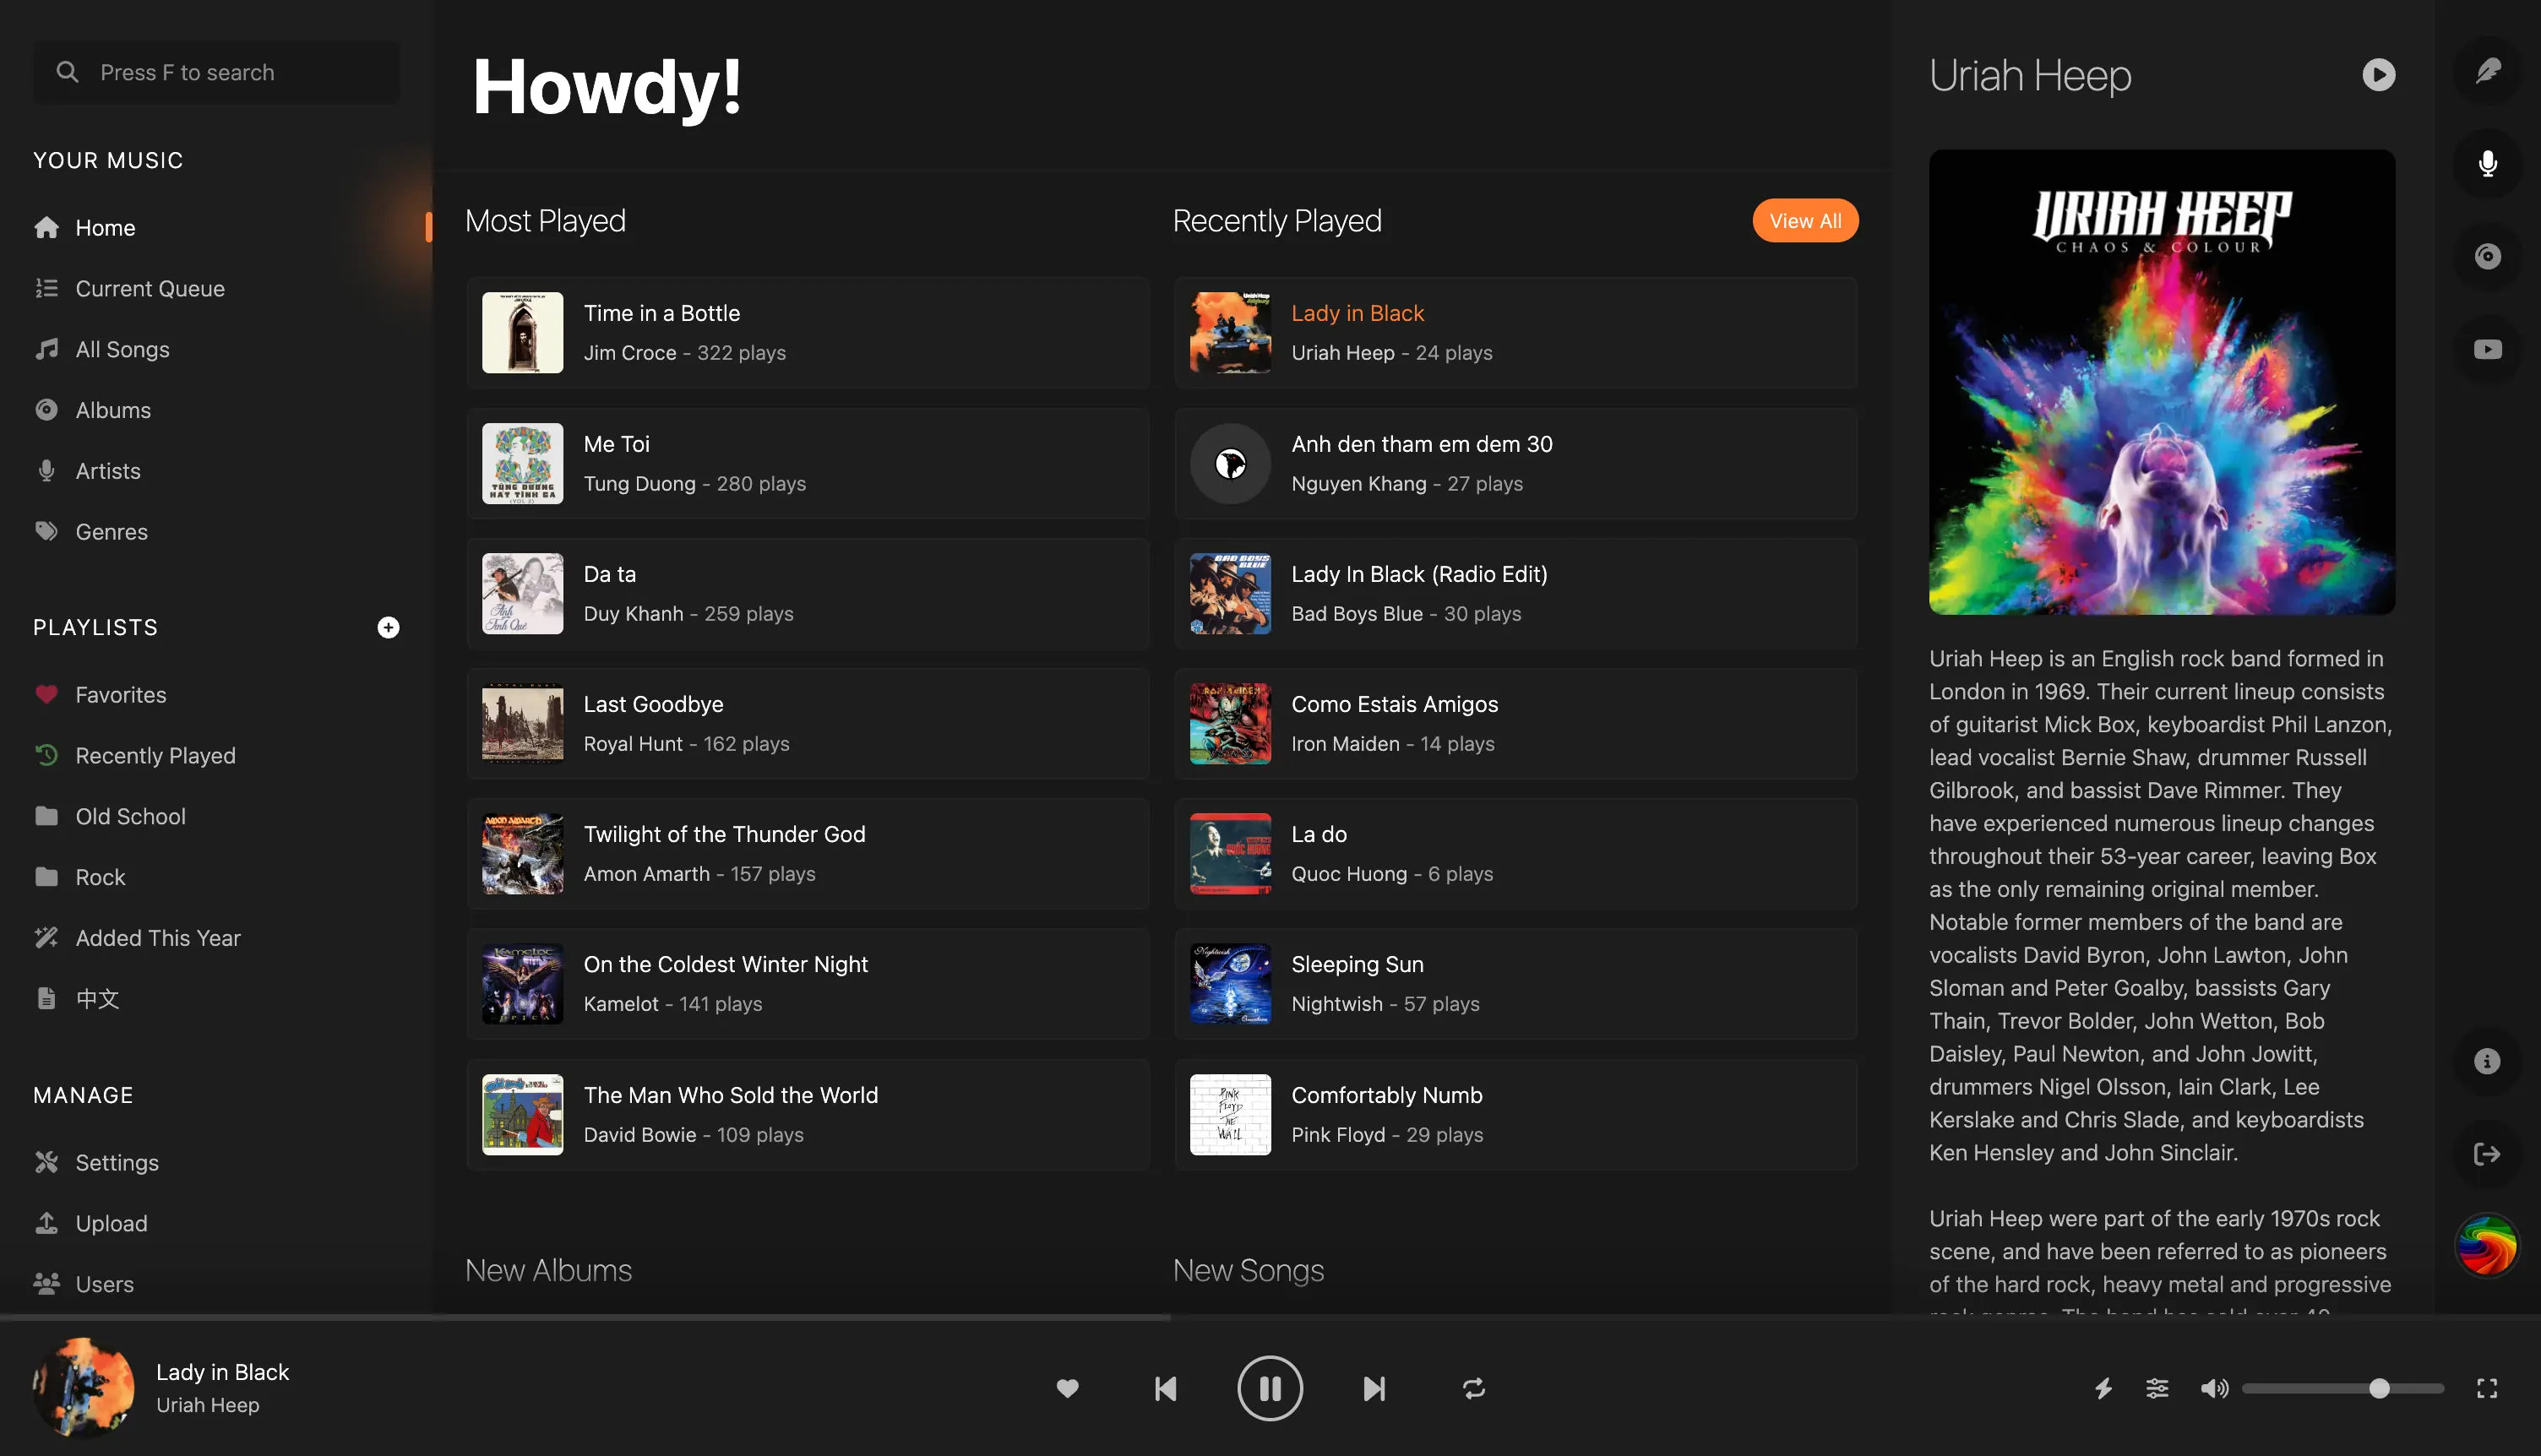Open the Artist tab microphone icon

click(2487, 164)
